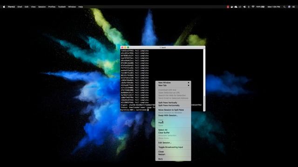Open the Edit menu in menu bar
This screenshot has height=167, width=298.
point(27,6)
